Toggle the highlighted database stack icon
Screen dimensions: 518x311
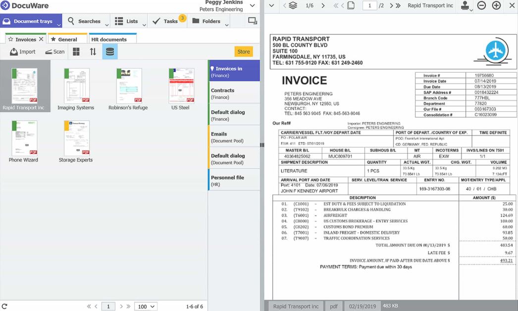pyautogui.click(x=110, y=51)
